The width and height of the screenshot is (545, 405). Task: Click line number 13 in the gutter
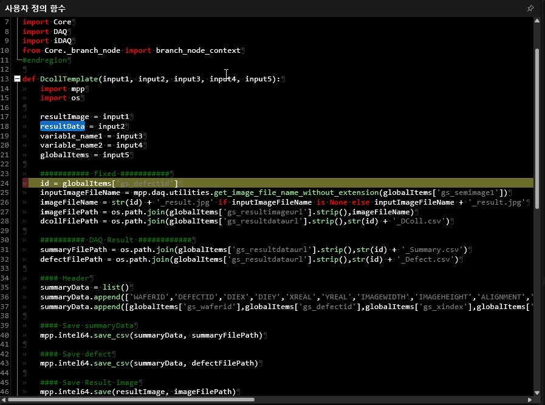tap(6, 79)
